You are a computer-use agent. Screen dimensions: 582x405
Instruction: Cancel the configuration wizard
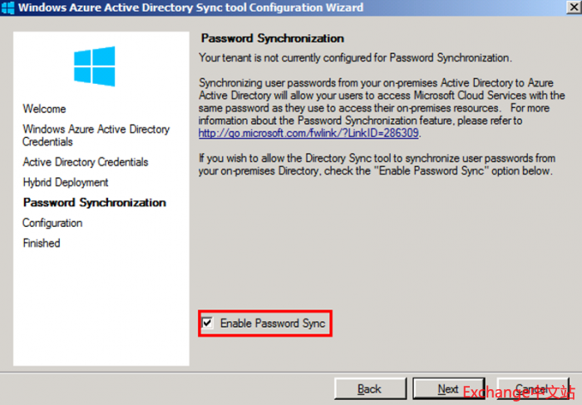coord(531,388)
